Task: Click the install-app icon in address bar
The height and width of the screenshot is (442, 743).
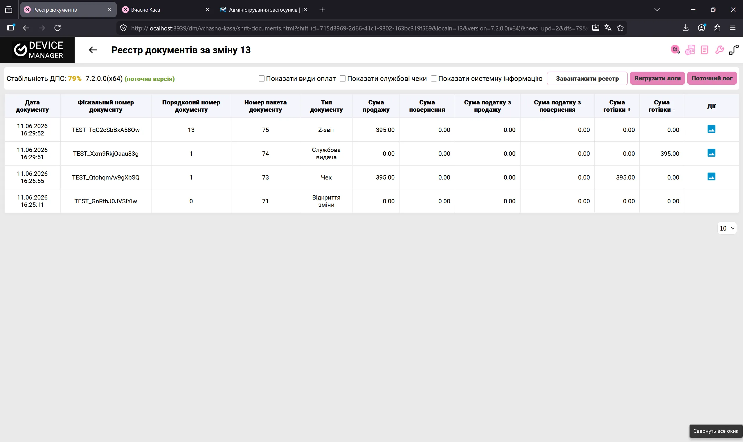Action: [596, 28]
